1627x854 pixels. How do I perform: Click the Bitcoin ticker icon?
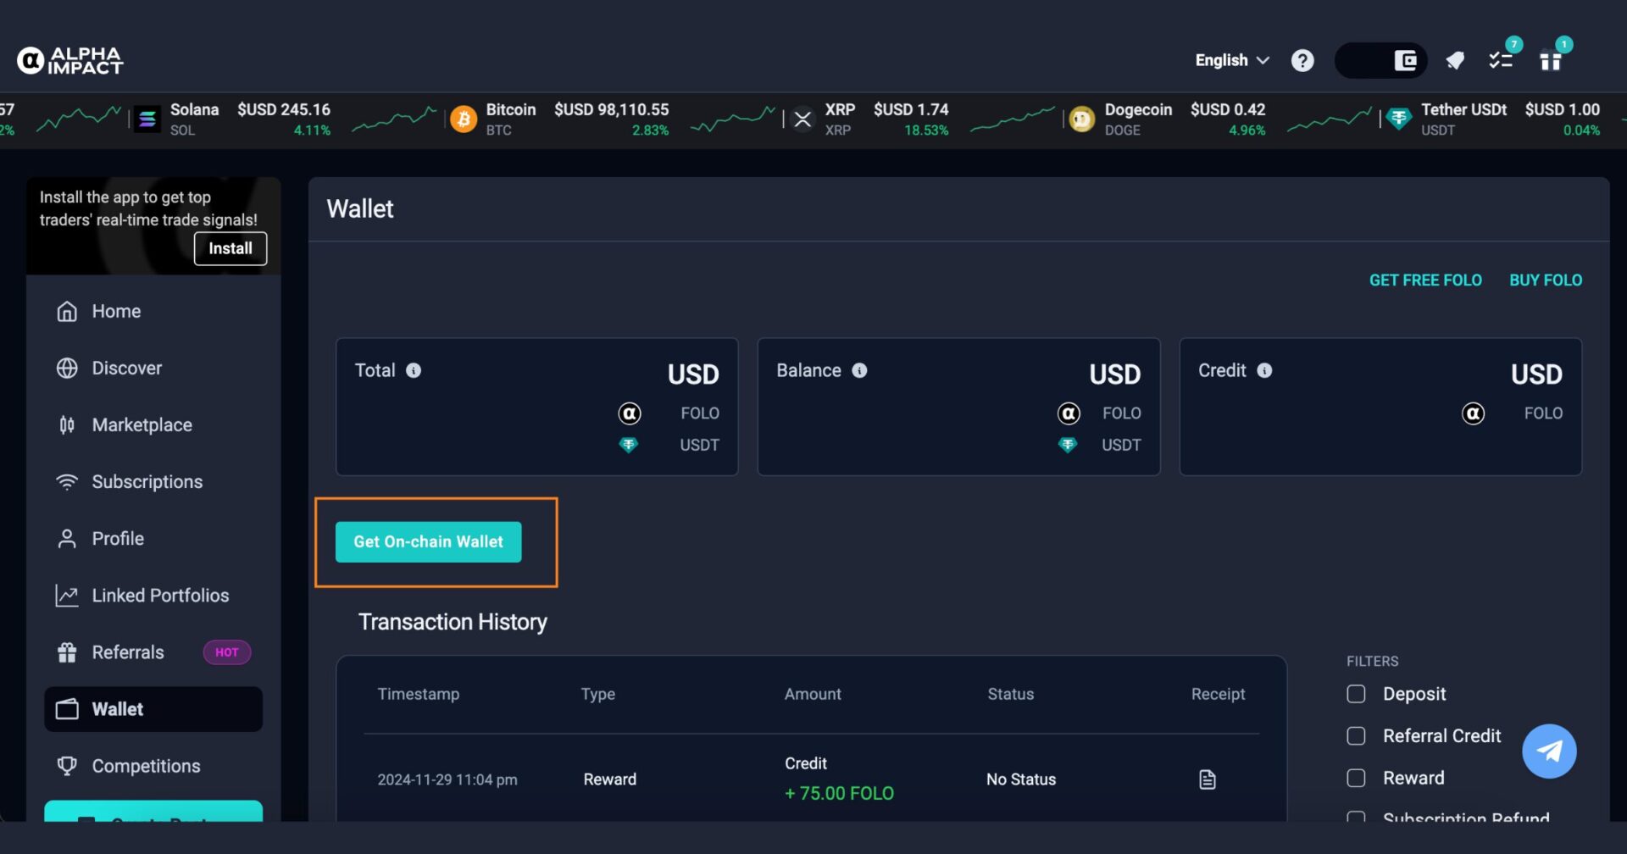click(464, 119)
